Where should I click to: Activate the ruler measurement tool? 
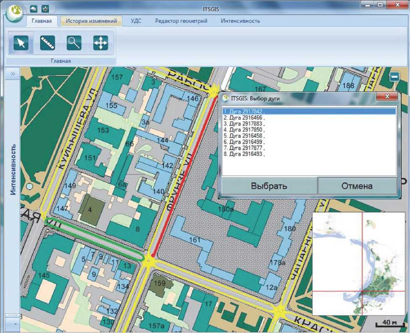click(47, 43)
